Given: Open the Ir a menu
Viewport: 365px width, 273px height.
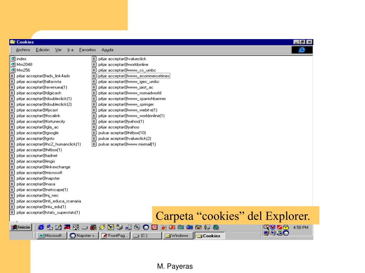Looking at the screenshot, I should 70,50.
